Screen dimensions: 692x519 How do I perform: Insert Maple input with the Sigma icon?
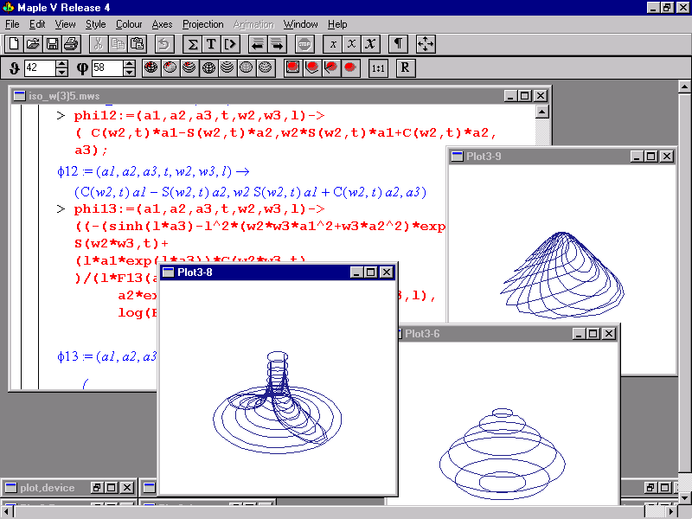click(x=192, y=44)
